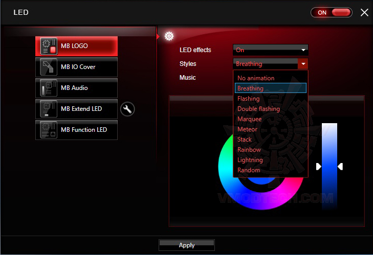Click the Breathing value in Styles box
The width and height of the screenshot is (373, 255).
(x=249, y=64)
